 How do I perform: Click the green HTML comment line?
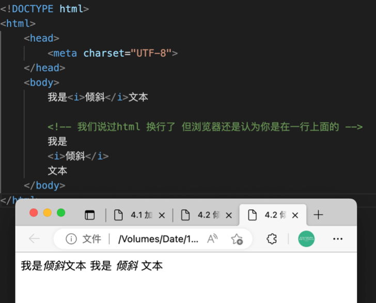(205, 127)
